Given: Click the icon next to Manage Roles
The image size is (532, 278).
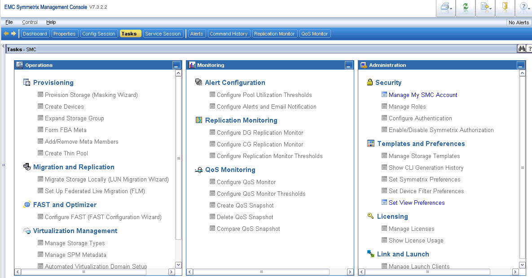Looking at the screenshot, I should [x=384, y=106].
